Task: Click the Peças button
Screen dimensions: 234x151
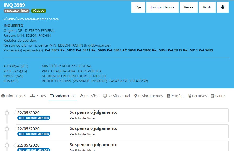Action: [x=188, y=7]
